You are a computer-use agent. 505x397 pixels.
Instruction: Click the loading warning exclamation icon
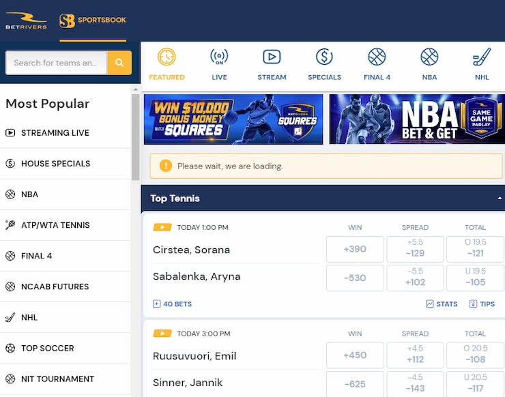point(166,166)
